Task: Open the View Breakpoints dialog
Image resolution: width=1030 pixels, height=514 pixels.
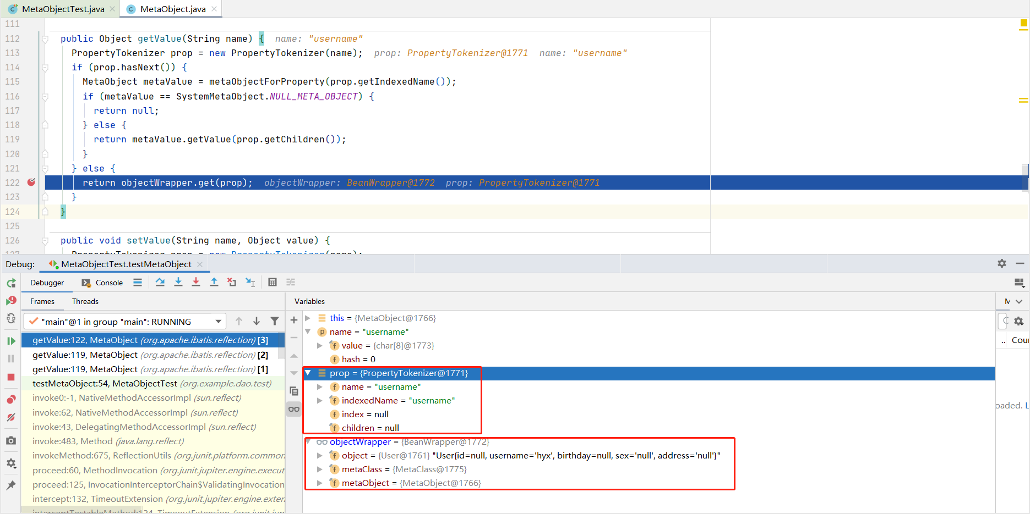Action: coord(11,399)
